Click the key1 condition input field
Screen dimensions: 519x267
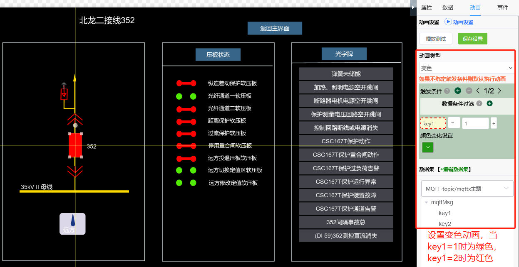433,123
